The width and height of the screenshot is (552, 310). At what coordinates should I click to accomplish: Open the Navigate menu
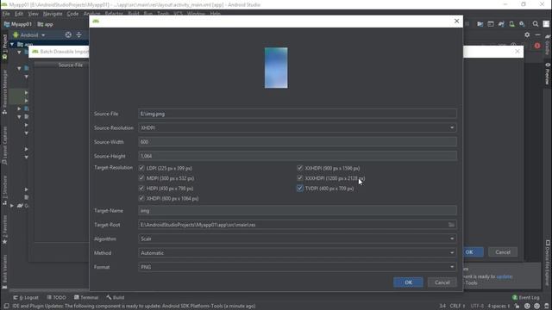tap(53, 14)
